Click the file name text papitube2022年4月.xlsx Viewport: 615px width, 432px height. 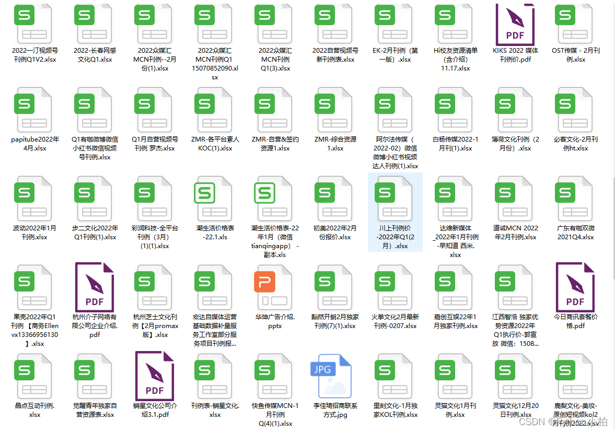(x=35, y=144)
